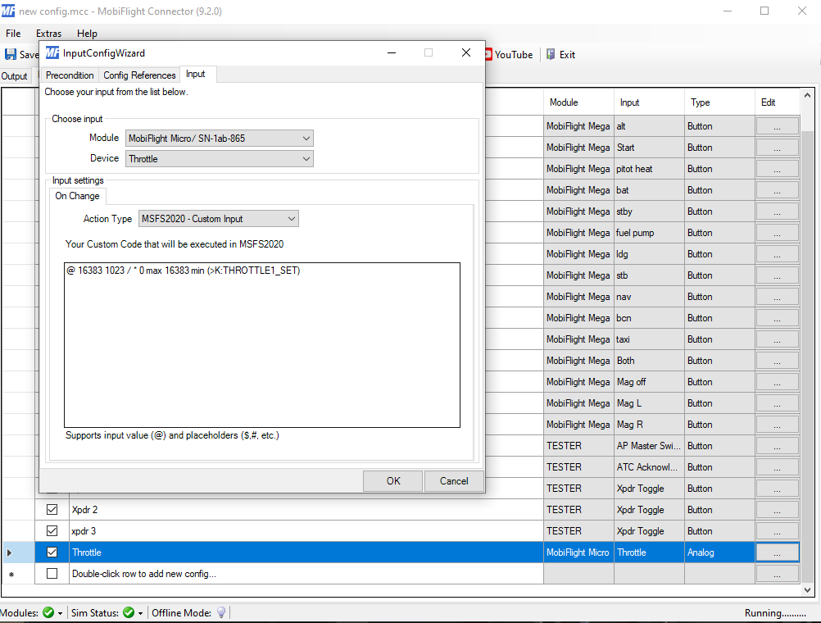Switch to the Output tab in main window
This screenshot has width=821, height=623.
click(x=14, y=76)
